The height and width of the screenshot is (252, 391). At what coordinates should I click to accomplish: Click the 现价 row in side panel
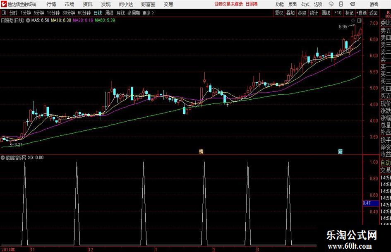(385, 103)
